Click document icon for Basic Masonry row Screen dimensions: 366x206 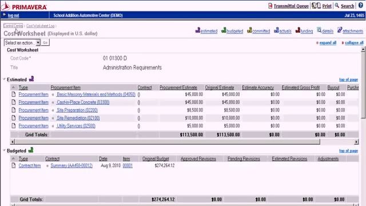coord(14,94)
